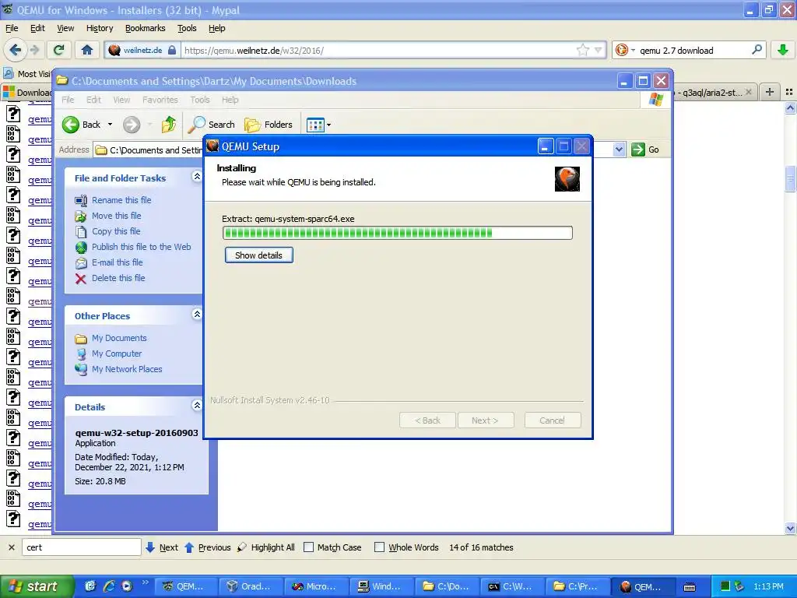Select Move this file task
This screenshot has width=797, height=598.
[x=117, y=216]
